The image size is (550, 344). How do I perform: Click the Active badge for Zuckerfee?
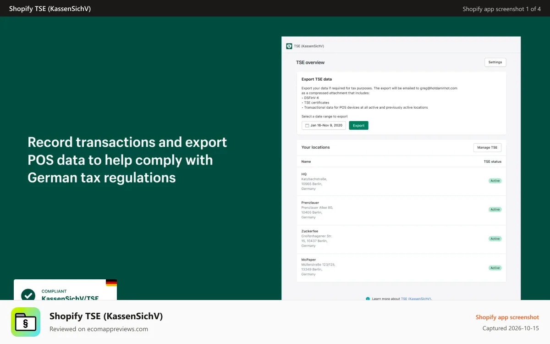pyautogui.click(x=495, y=239)
